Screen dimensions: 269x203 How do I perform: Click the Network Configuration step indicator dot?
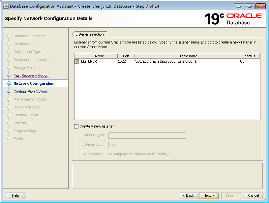(9, 83)
